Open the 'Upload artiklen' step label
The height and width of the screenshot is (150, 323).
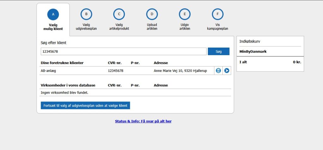click(152, 27)
